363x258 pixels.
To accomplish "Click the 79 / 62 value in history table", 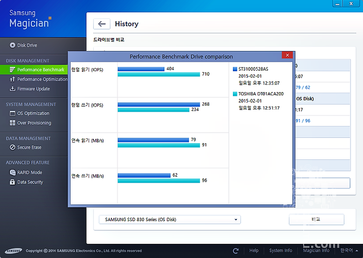I will [x=303, y=87].
